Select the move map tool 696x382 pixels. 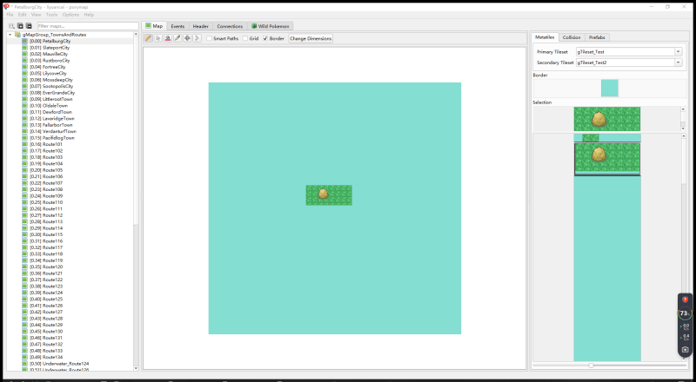(x=188, y=38)
